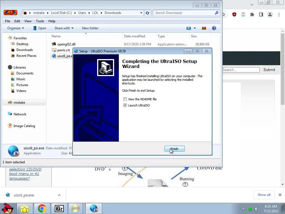This screenshot has width=285, height=214.
Task: Click the Submit button on the webpage
Action: click(269, 70)
